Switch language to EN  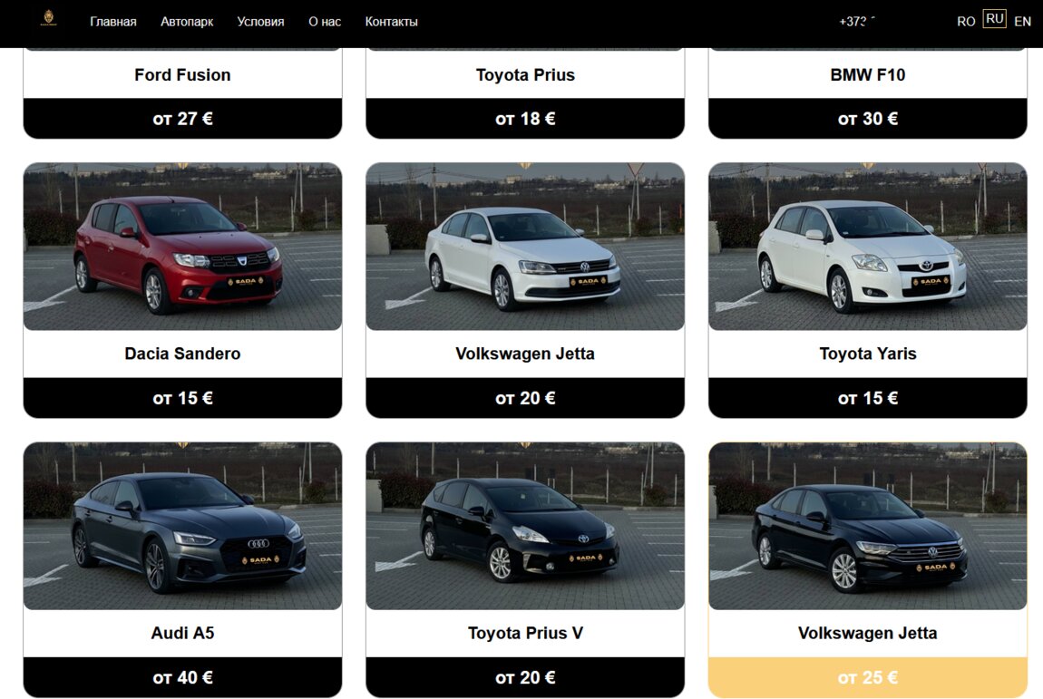pos(1022,21)
